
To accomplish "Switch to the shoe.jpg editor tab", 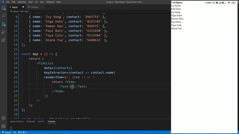I will coord(34,7).
